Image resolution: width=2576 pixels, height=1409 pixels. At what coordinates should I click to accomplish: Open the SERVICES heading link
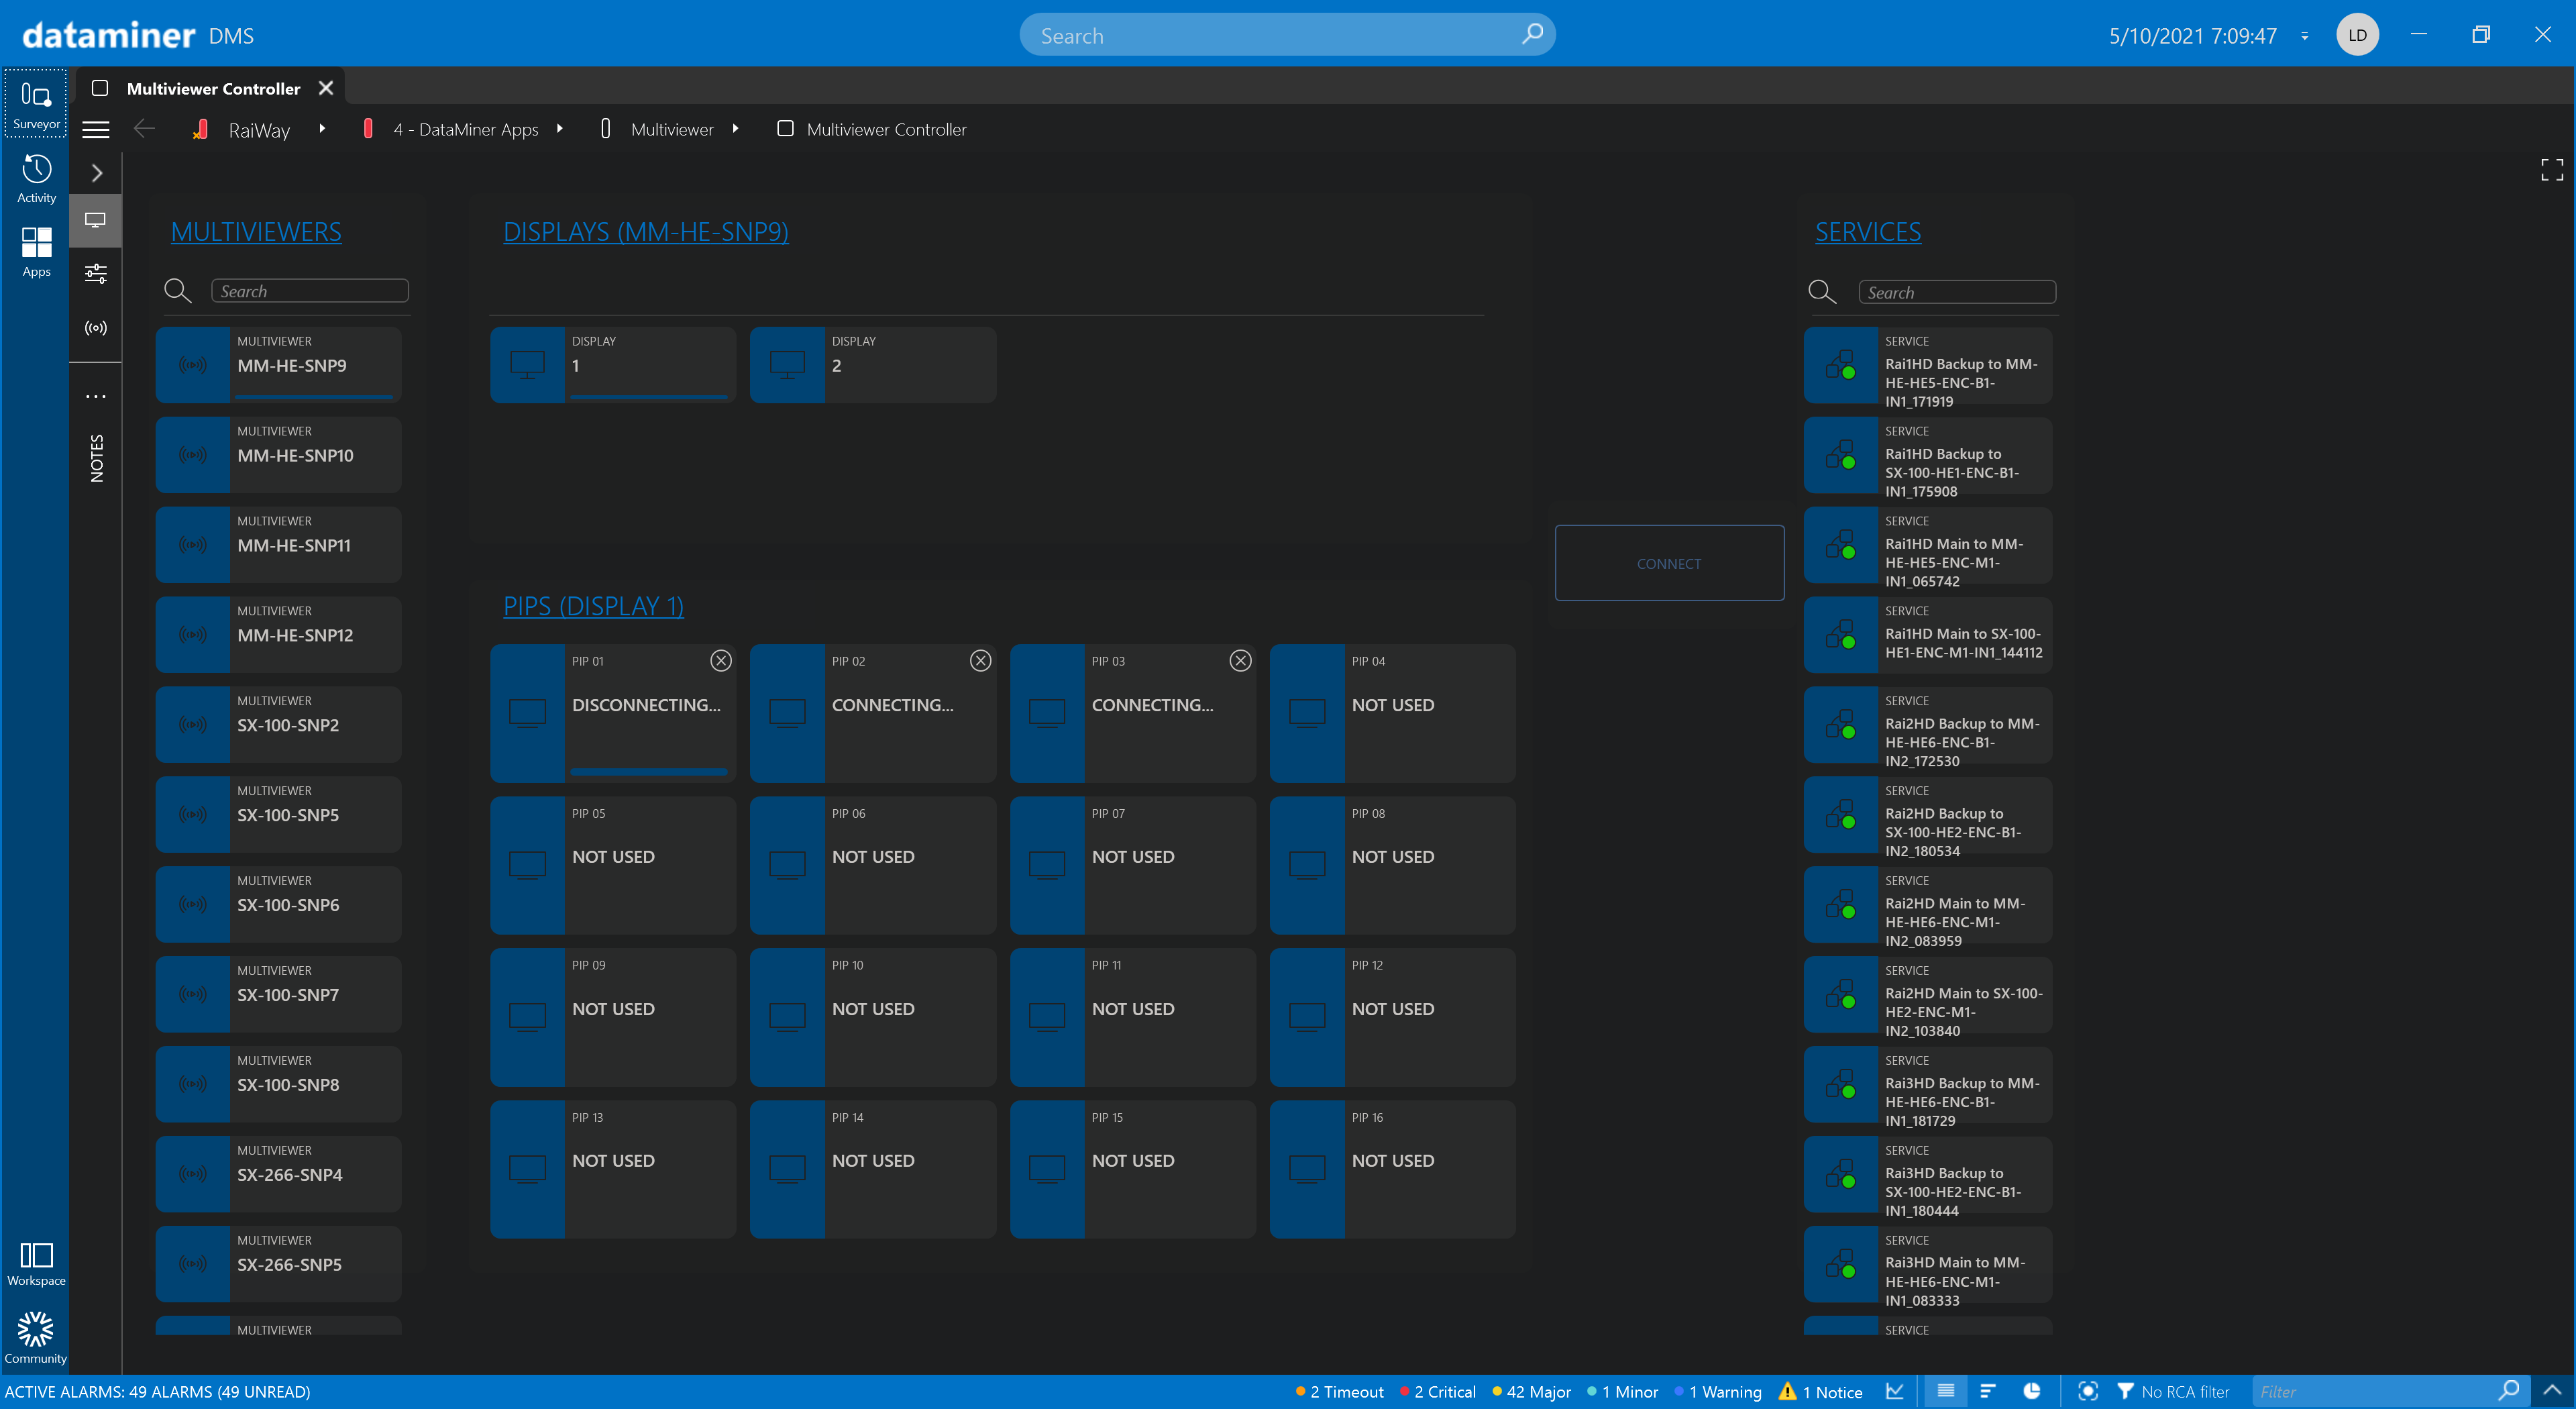click(x=1868, y=231)
